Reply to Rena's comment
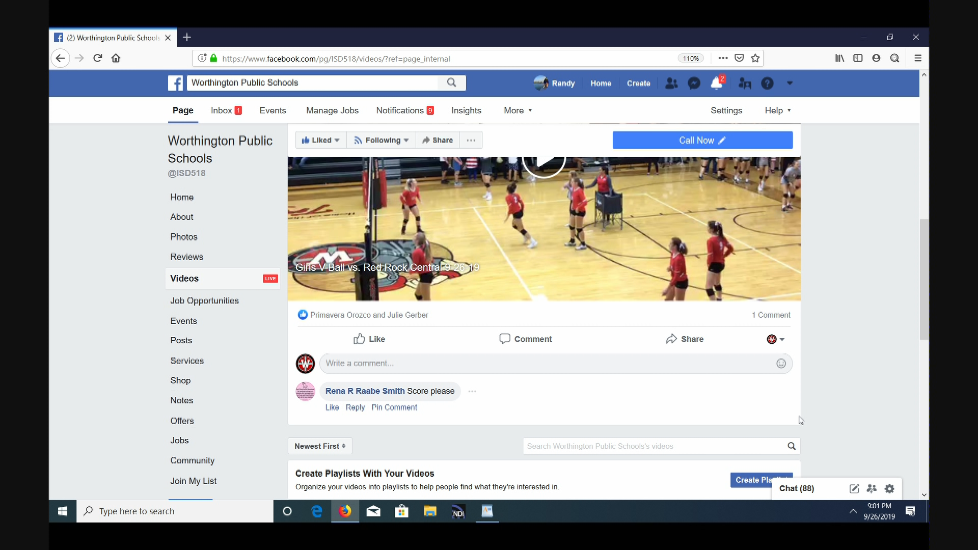The width and height of the screenshot is (978, 550). (355, 407)
